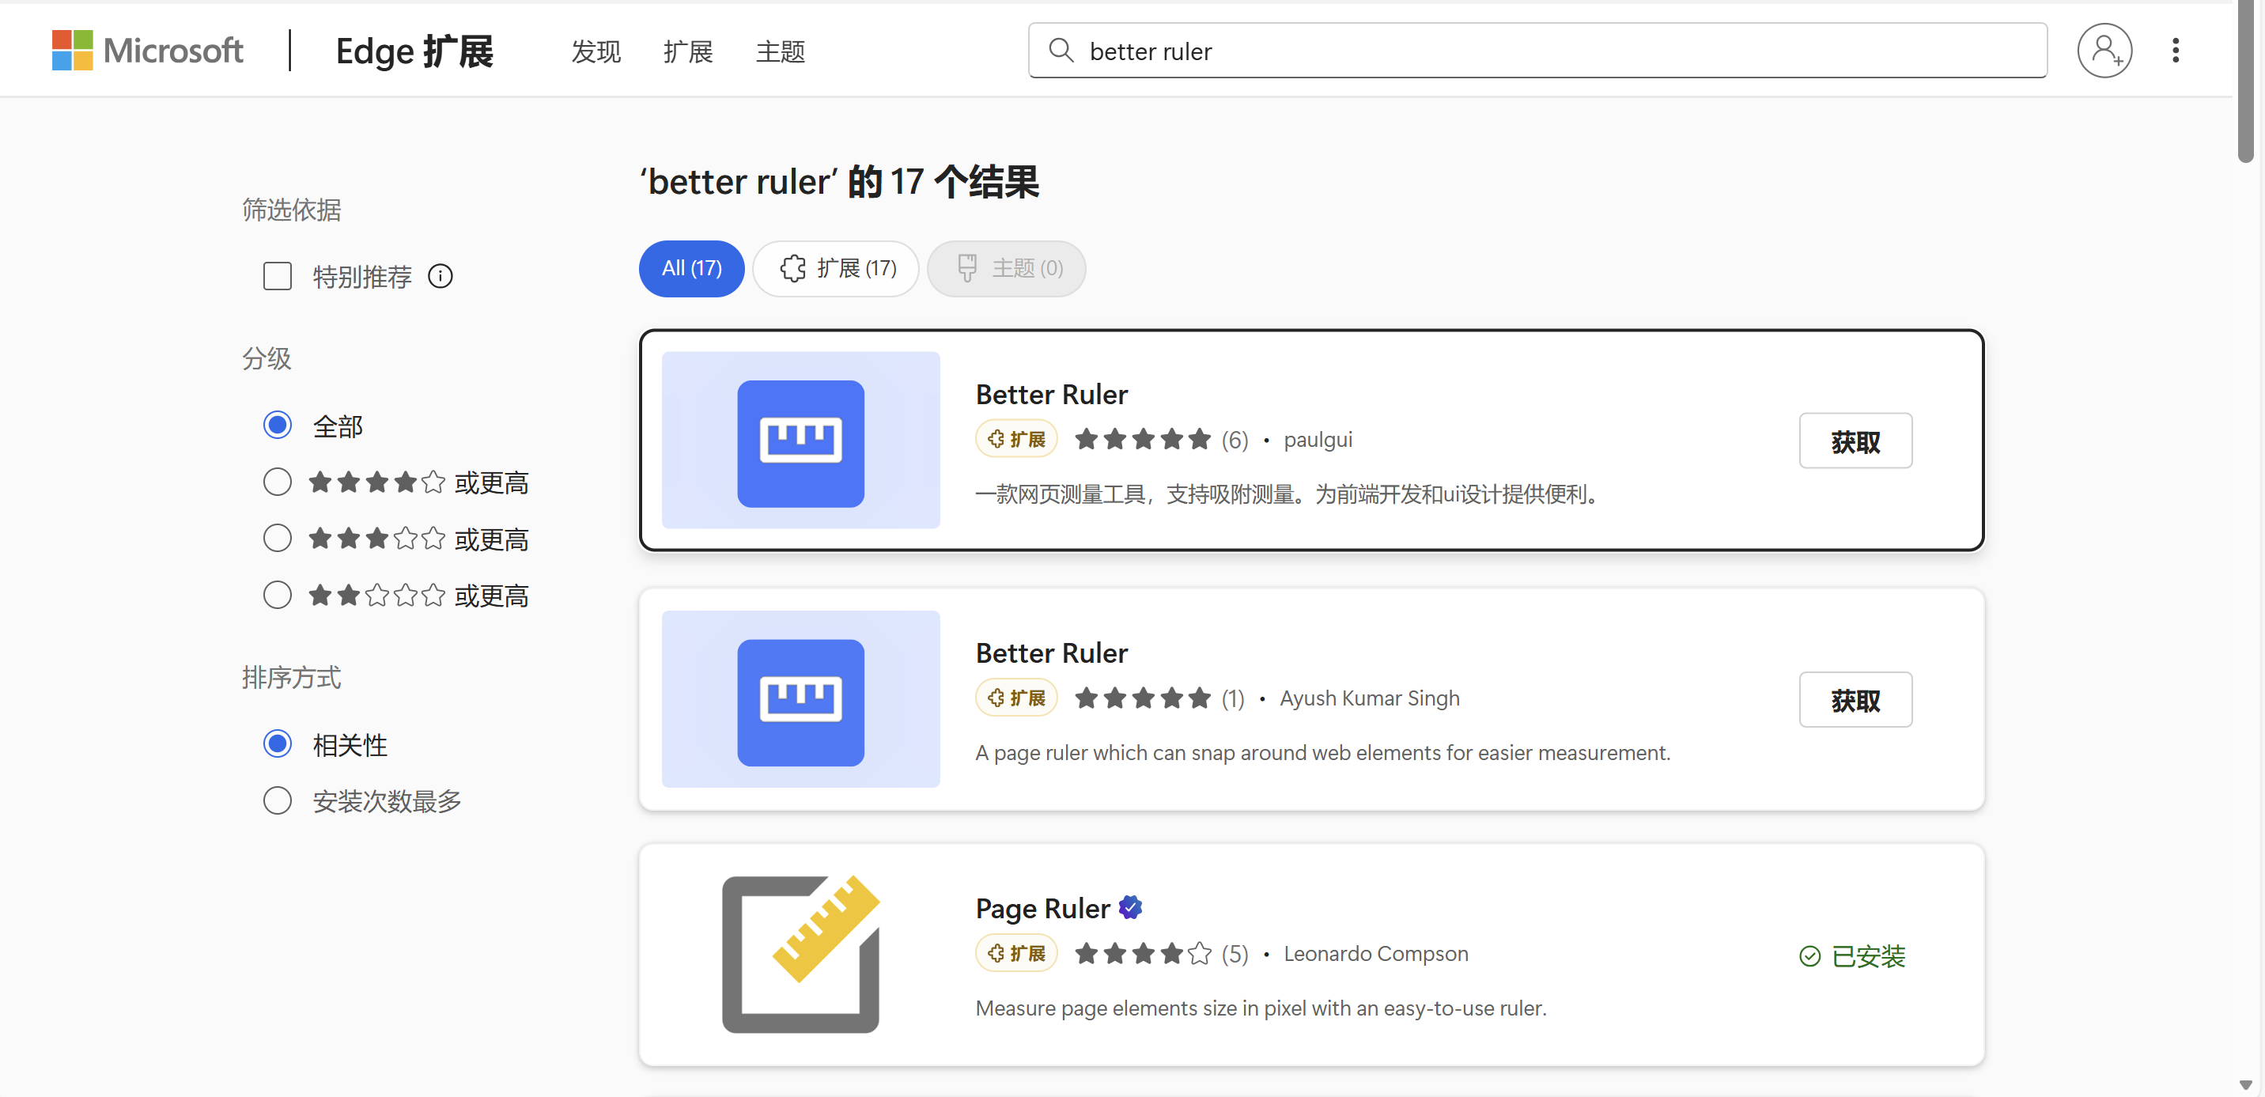Click star rating of paulgui's Better Ruler
Image resolution: width=2265 pixels, height=1097 pixels.
click(x=1142, y=439)
